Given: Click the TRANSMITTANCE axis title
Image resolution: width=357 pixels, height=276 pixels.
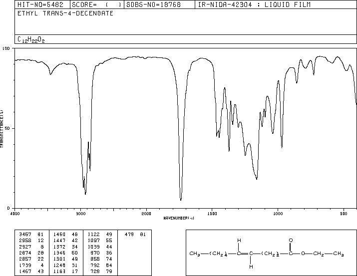Looking at the screenshot, I should (2, 128).
